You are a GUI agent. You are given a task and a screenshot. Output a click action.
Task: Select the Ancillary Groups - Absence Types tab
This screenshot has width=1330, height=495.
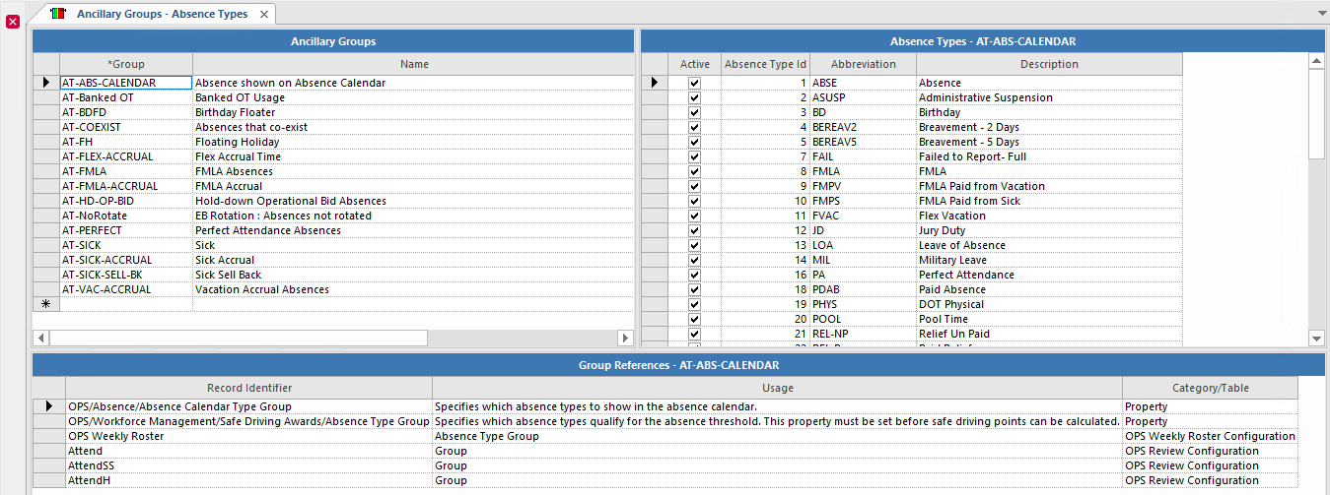pyautogui.click(x=162, y=15)
